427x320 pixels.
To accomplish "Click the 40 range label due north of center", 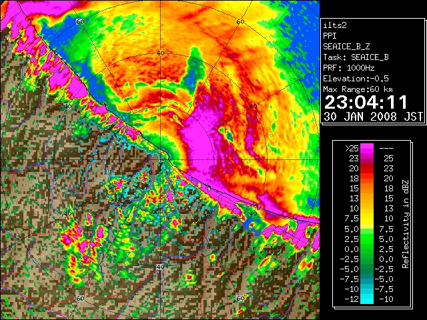I will [160, 53].
